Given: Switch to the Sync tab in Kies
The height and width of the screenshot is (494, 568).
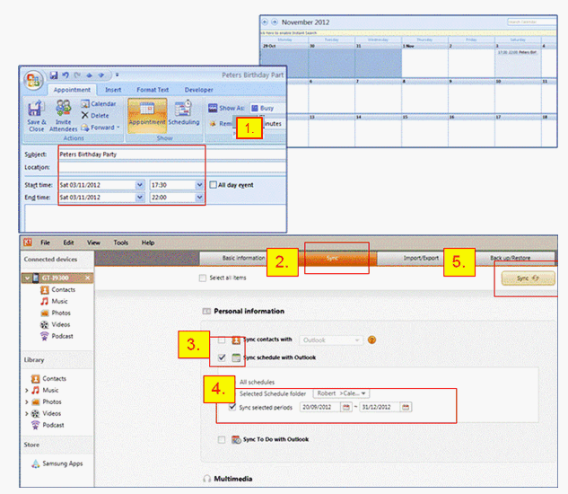Looking at the screenshot, I should [332, 258].
